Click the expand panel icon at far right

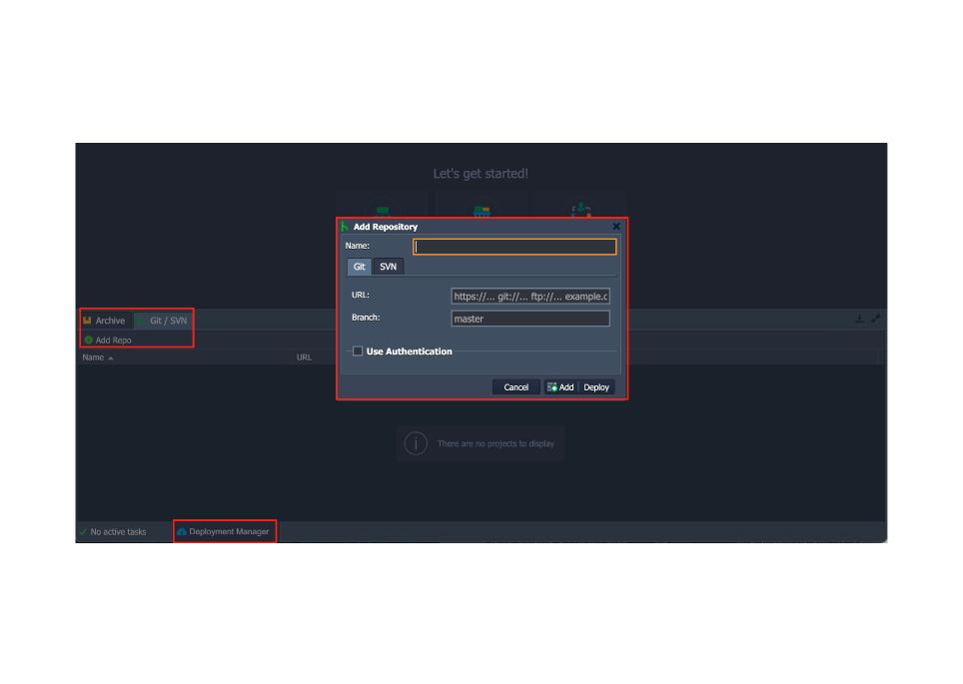(x=875, y=320)
